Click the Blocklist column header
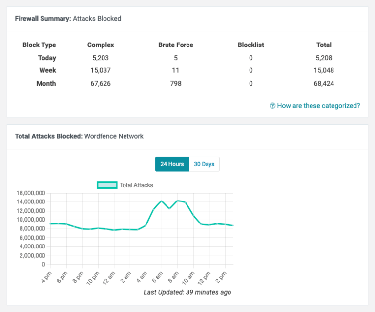Viewport: 375px width, 312px height. coord(250,45)
